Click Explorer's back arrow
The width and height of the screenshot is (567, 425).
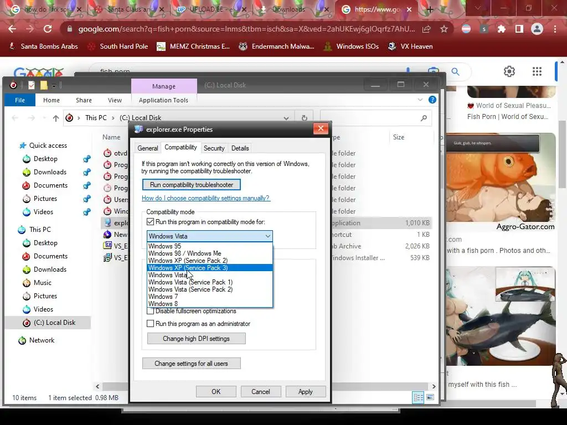point(15,118)
